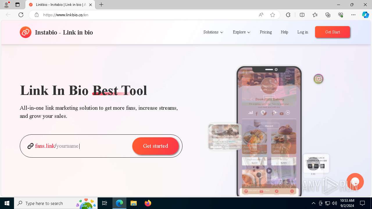372x209 pixels.
Task: Launch Firefox from taskbar
Action: tap(148, 203)
